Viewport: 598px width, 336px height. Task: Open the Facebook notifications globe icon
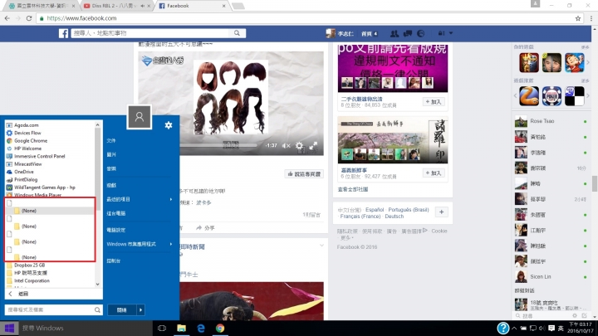420,33
